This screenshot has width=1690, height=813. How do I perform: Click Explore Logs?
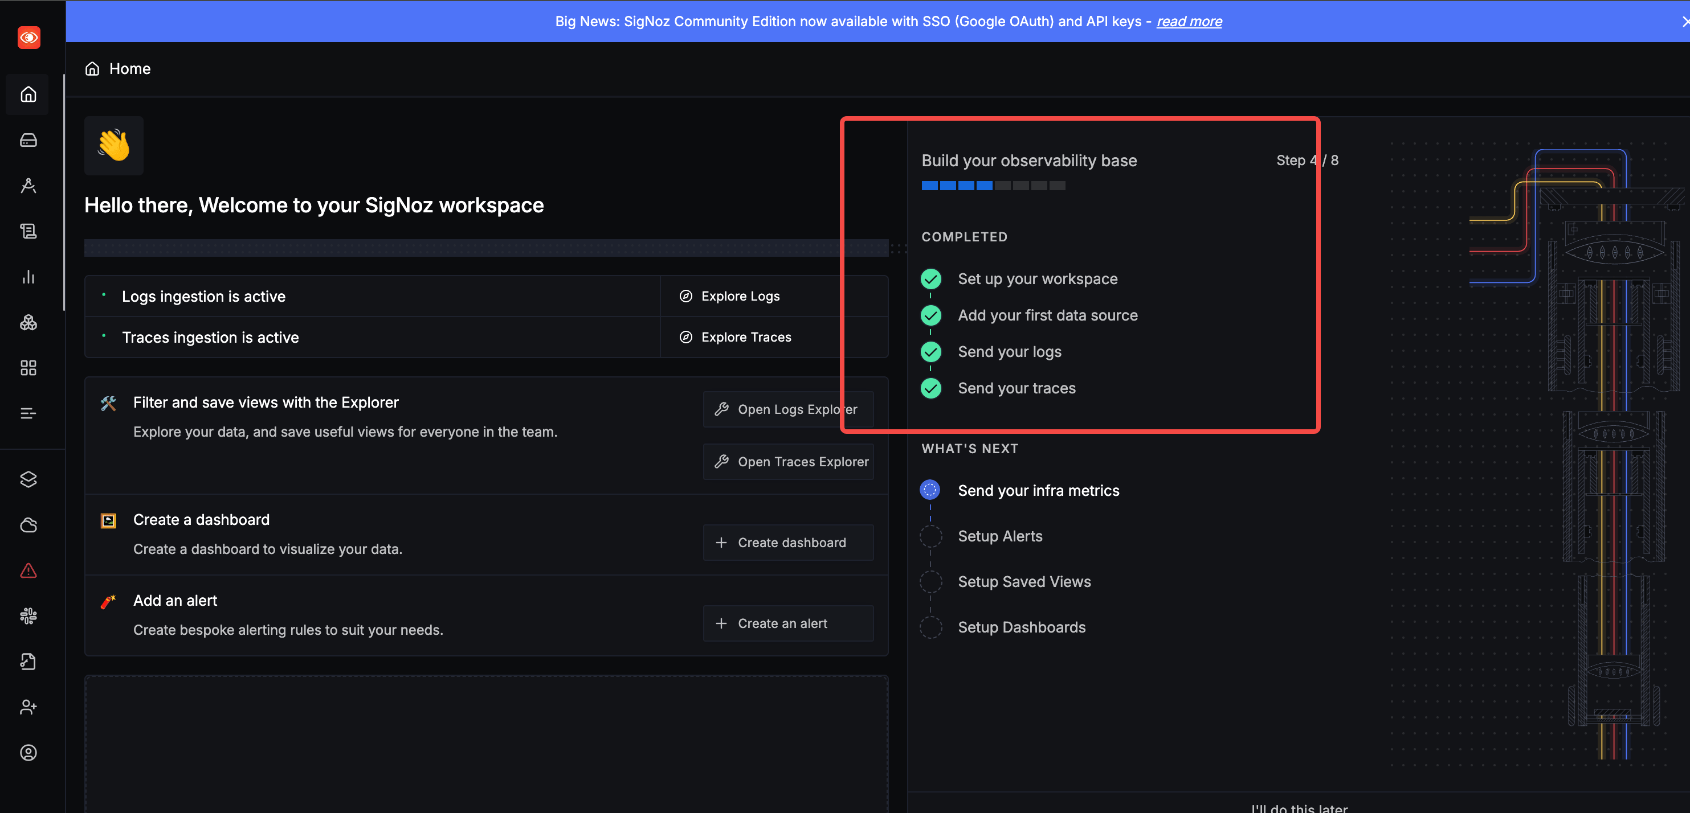740,297
